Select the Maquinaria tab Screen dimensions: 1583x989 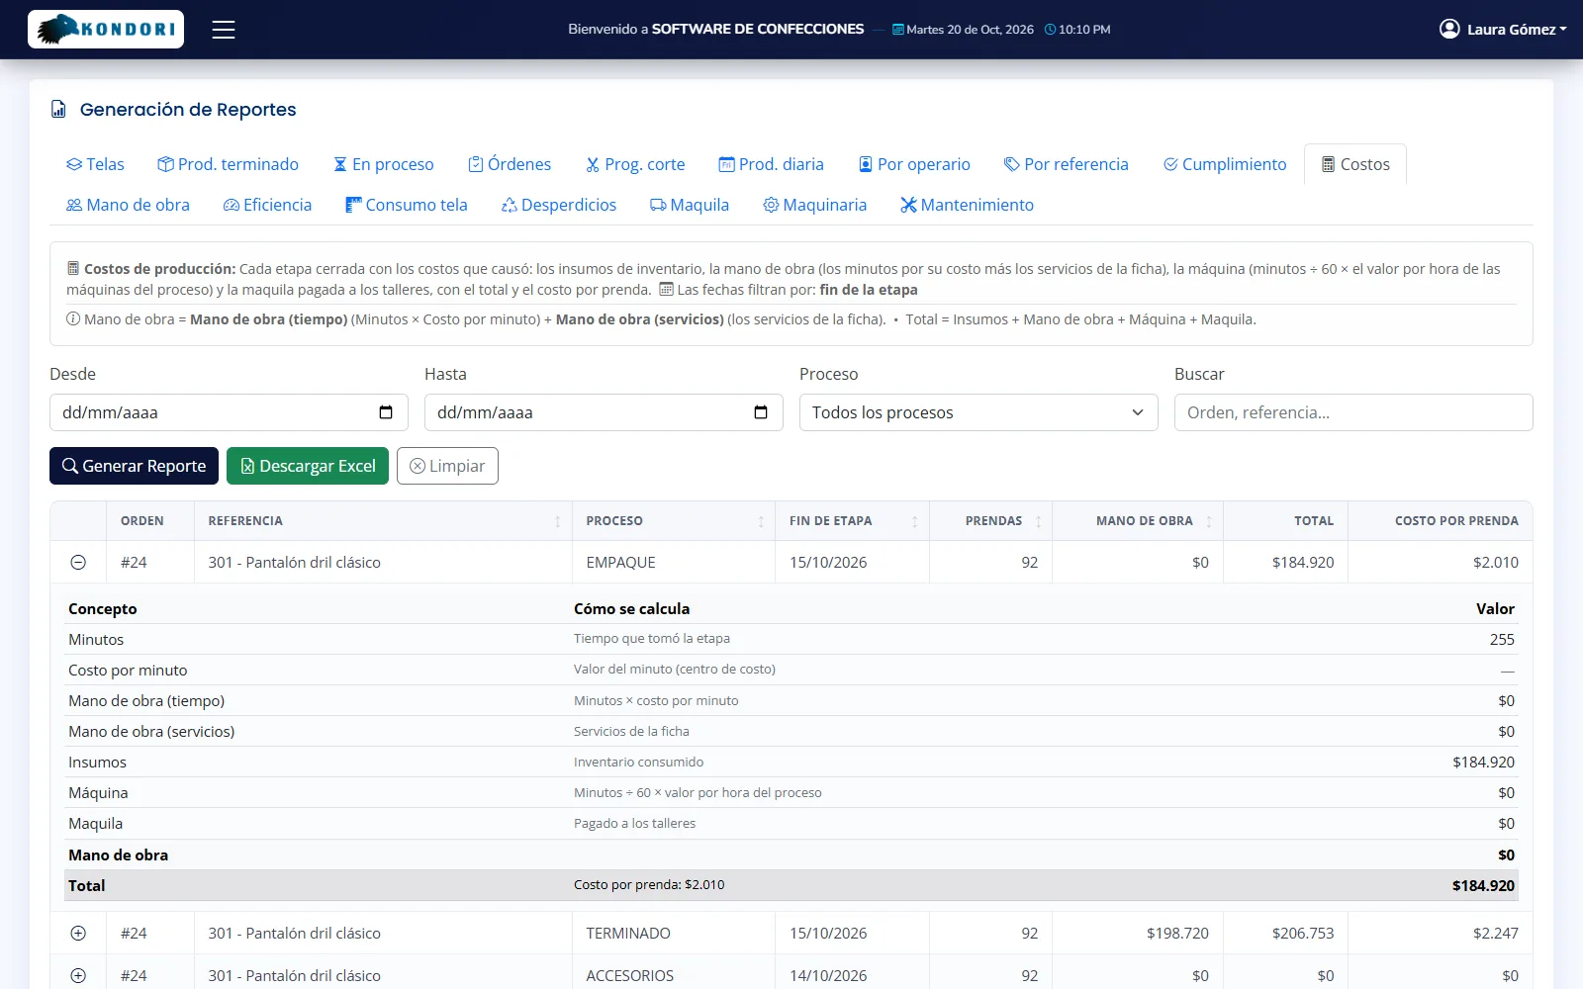coord(814,205)
